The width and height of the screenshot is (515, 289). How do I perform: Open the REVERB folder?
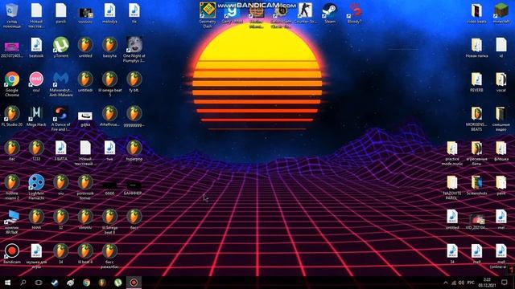[x=476, y=81]
